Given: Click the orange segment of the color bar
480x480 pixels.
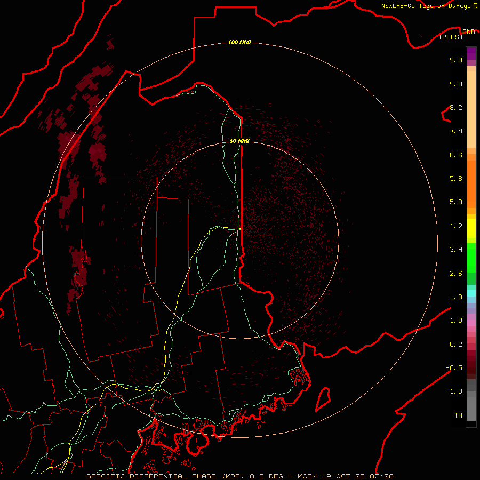Looking at the screenshot, I should click(471, 184).
